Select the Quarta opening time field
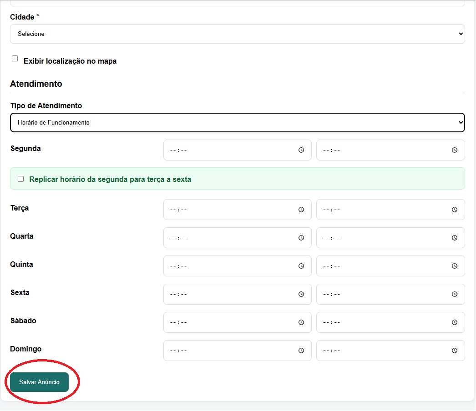 (x=238, y=238)
